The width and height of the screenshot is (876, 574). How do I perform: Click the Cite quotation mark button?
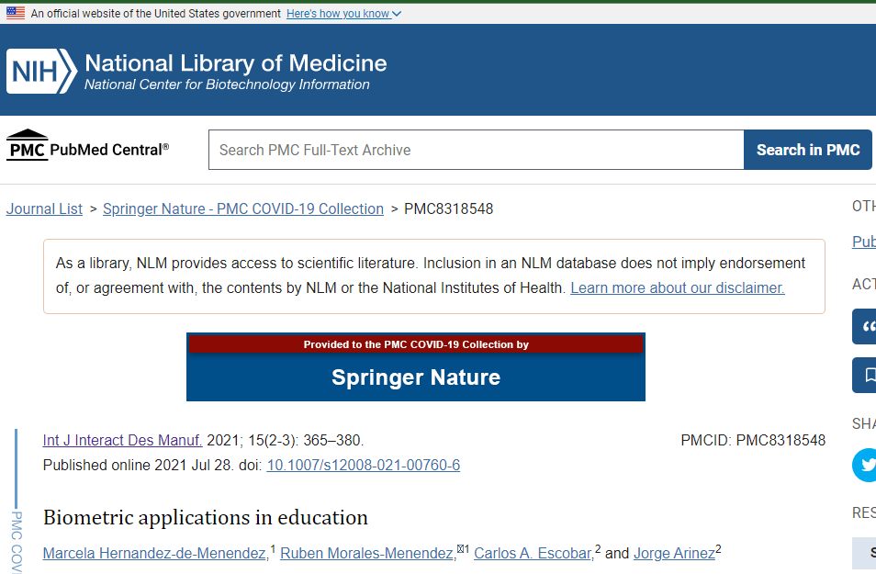pyautogui.click(x=864, y=327)
